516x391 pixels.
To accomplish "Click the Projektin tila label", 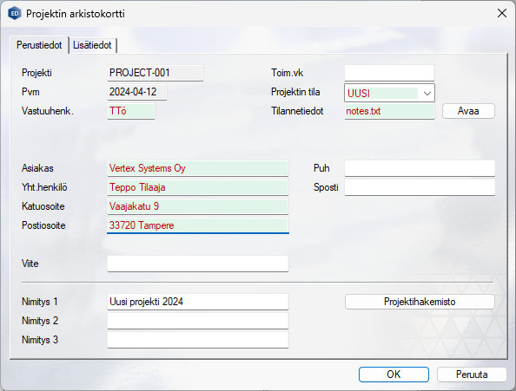I will [x=295, y=92].
